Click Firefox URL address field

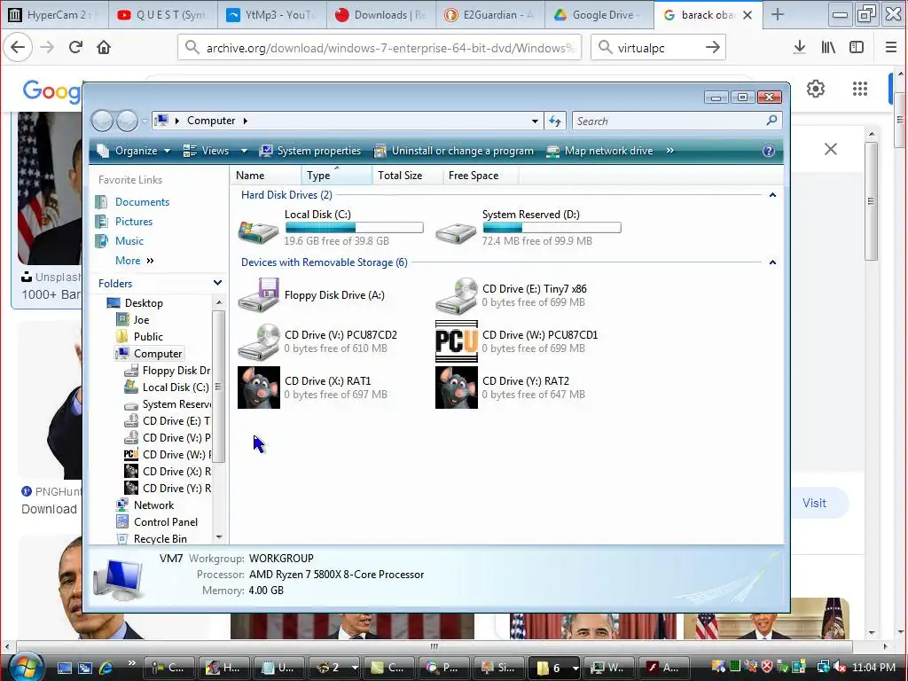tap(380, 48)
